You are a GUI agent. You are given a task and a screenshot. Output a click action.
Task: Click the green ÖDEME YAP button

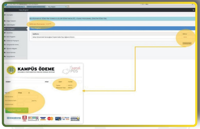(x=17, y=110)
